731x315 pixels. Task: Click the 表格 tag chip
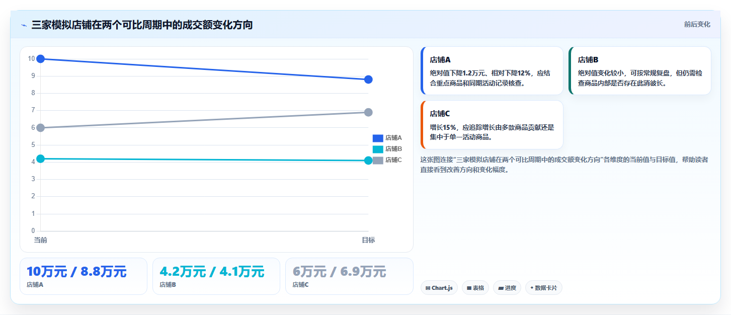coord(475,288)
